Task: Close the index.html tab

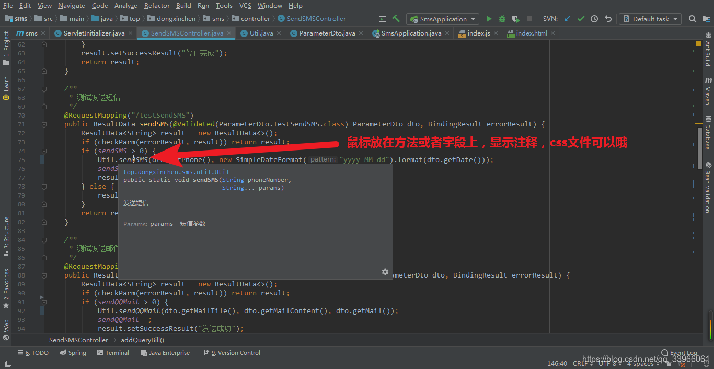Action: tap(553, 33)
